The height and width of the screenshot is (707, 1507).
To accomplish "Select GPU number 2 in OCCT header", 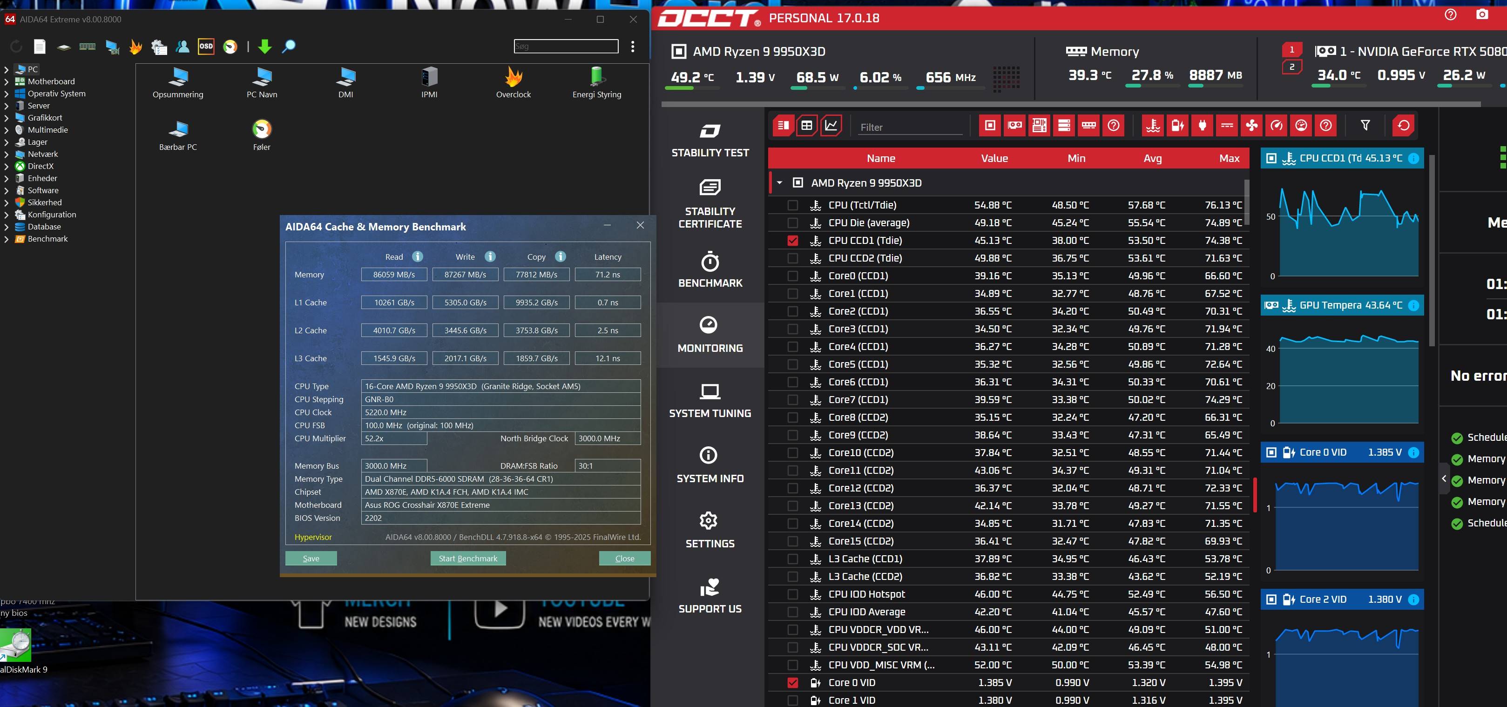I will 1292,67.
